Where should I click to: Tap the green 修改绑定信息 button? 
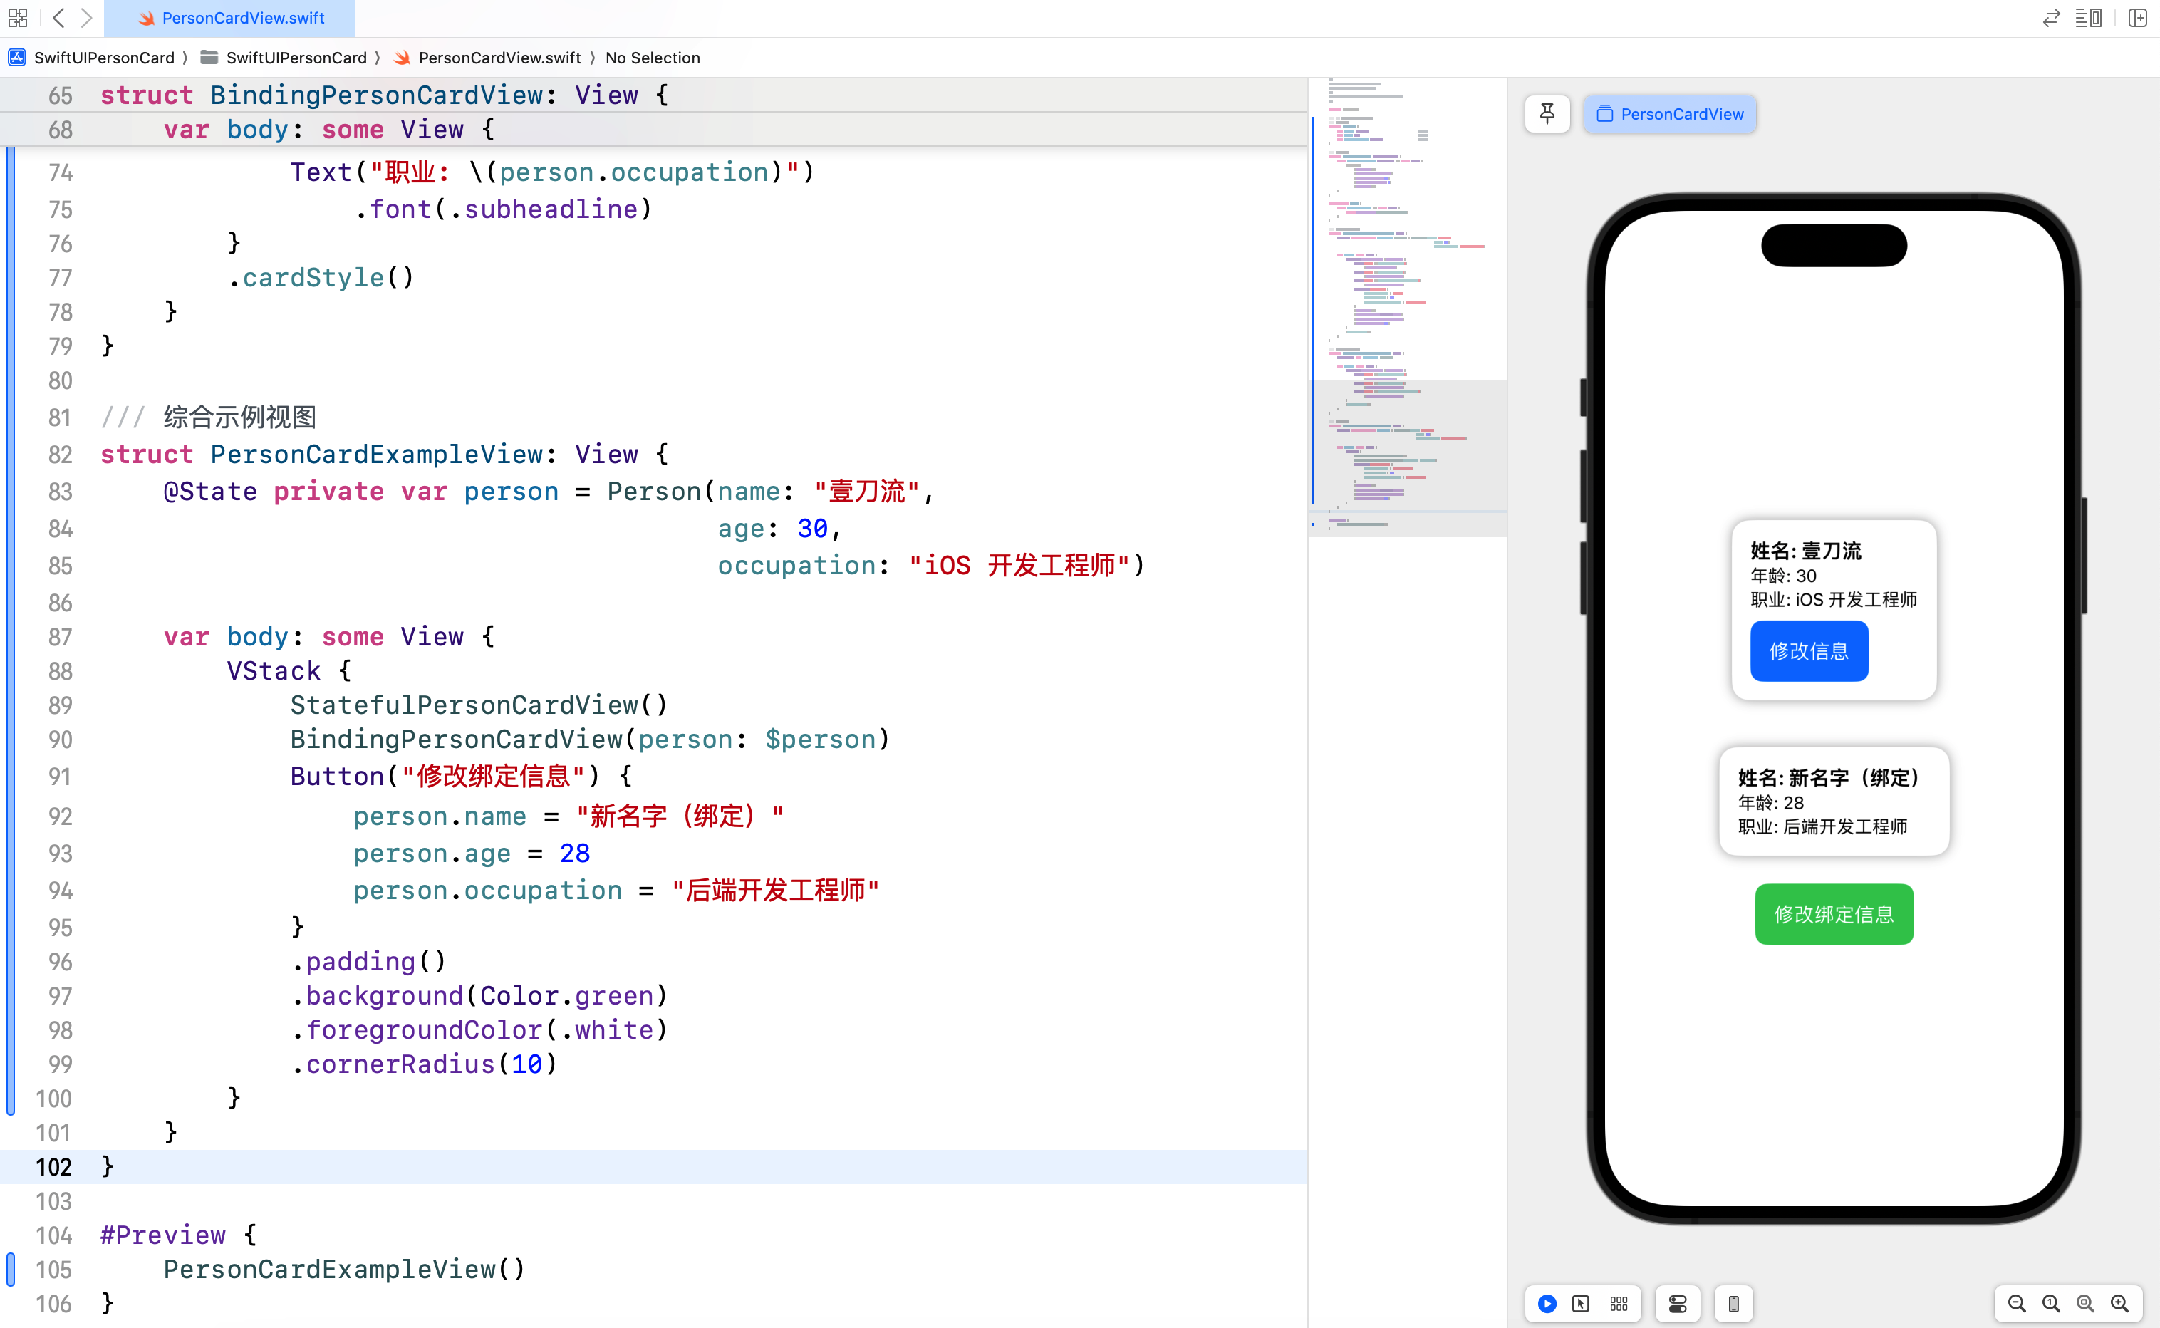(x=1834, y=914)
